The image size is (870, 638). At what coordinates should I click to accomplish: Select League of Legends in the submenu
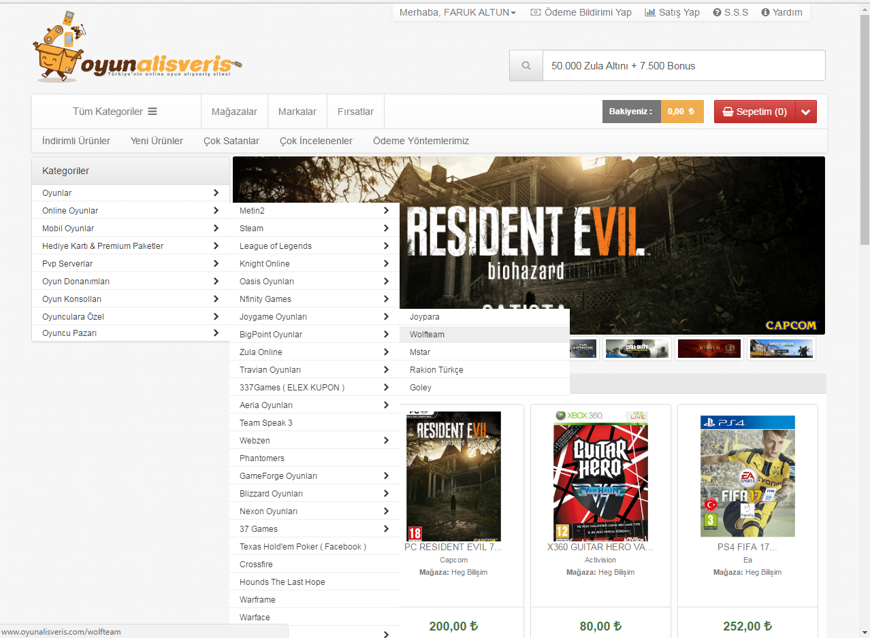click(315, 246)
